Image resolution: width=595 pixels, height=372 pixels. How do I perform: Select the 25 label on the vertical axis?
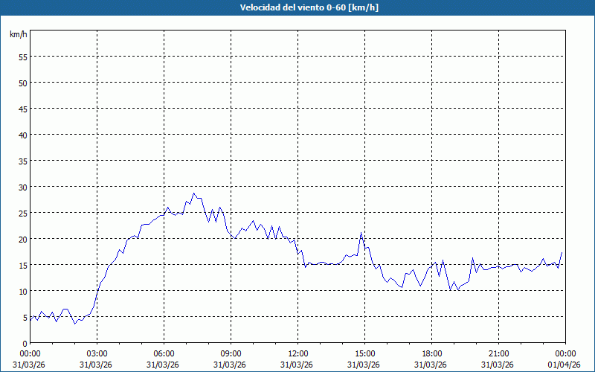click(x=22, y=213)
